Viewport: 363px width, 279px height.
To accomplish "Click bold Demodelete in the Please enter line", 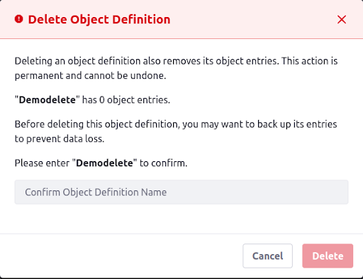I will [104, 163].
